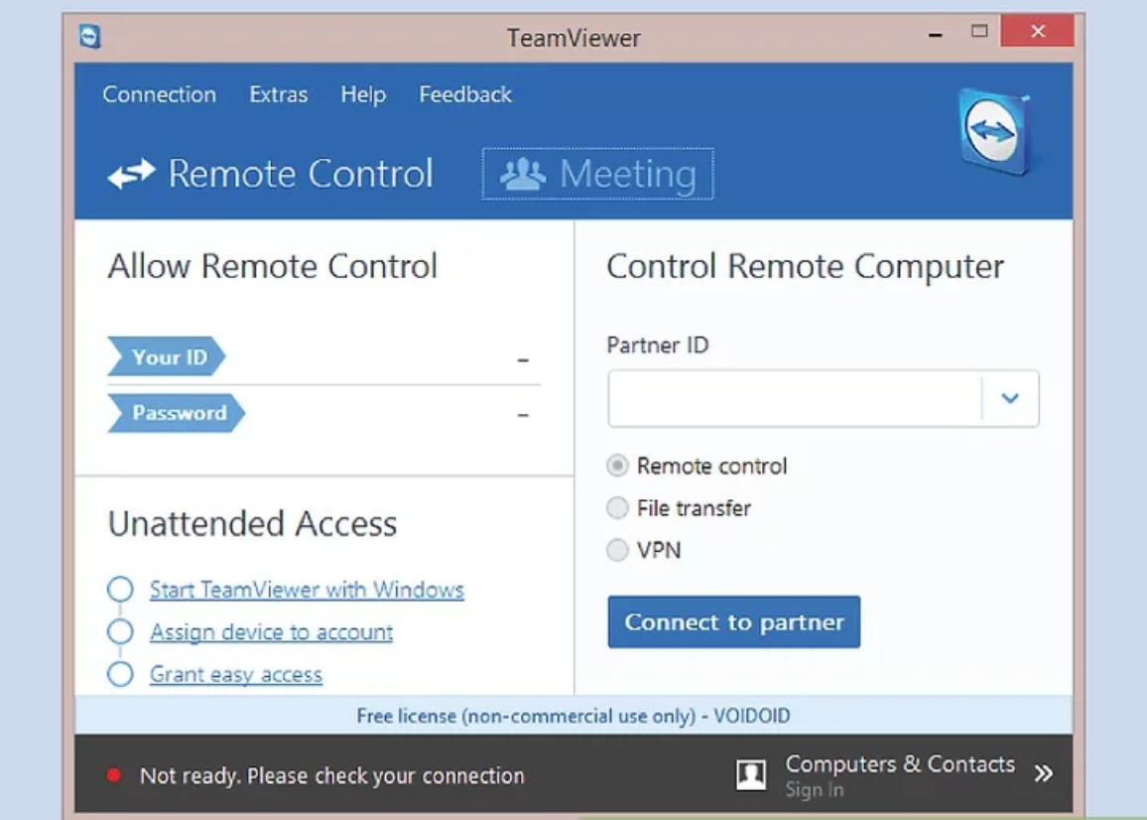1147x820 pixels.
Task: Click the Computers & Contacts label
Action: [x=900, y=763]
